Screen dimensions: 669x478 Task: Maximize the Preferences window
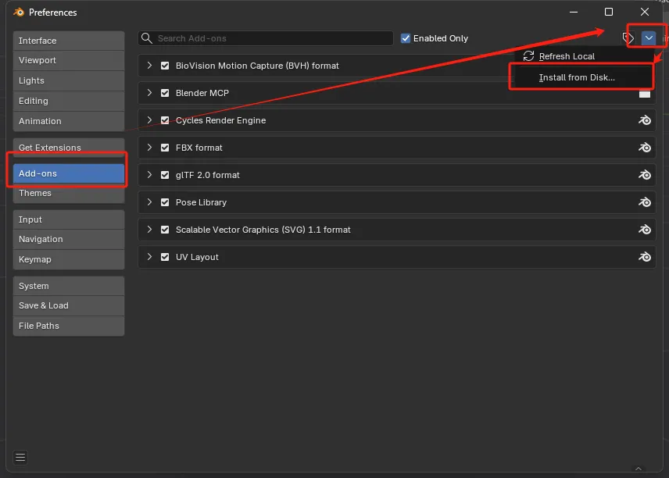click(x=609, y=12)
